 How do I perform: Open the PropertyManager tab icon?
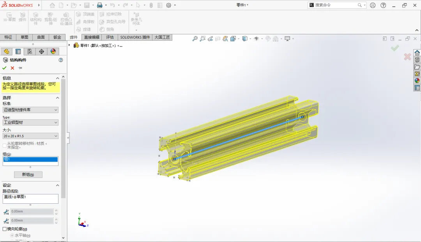(18, 52)
